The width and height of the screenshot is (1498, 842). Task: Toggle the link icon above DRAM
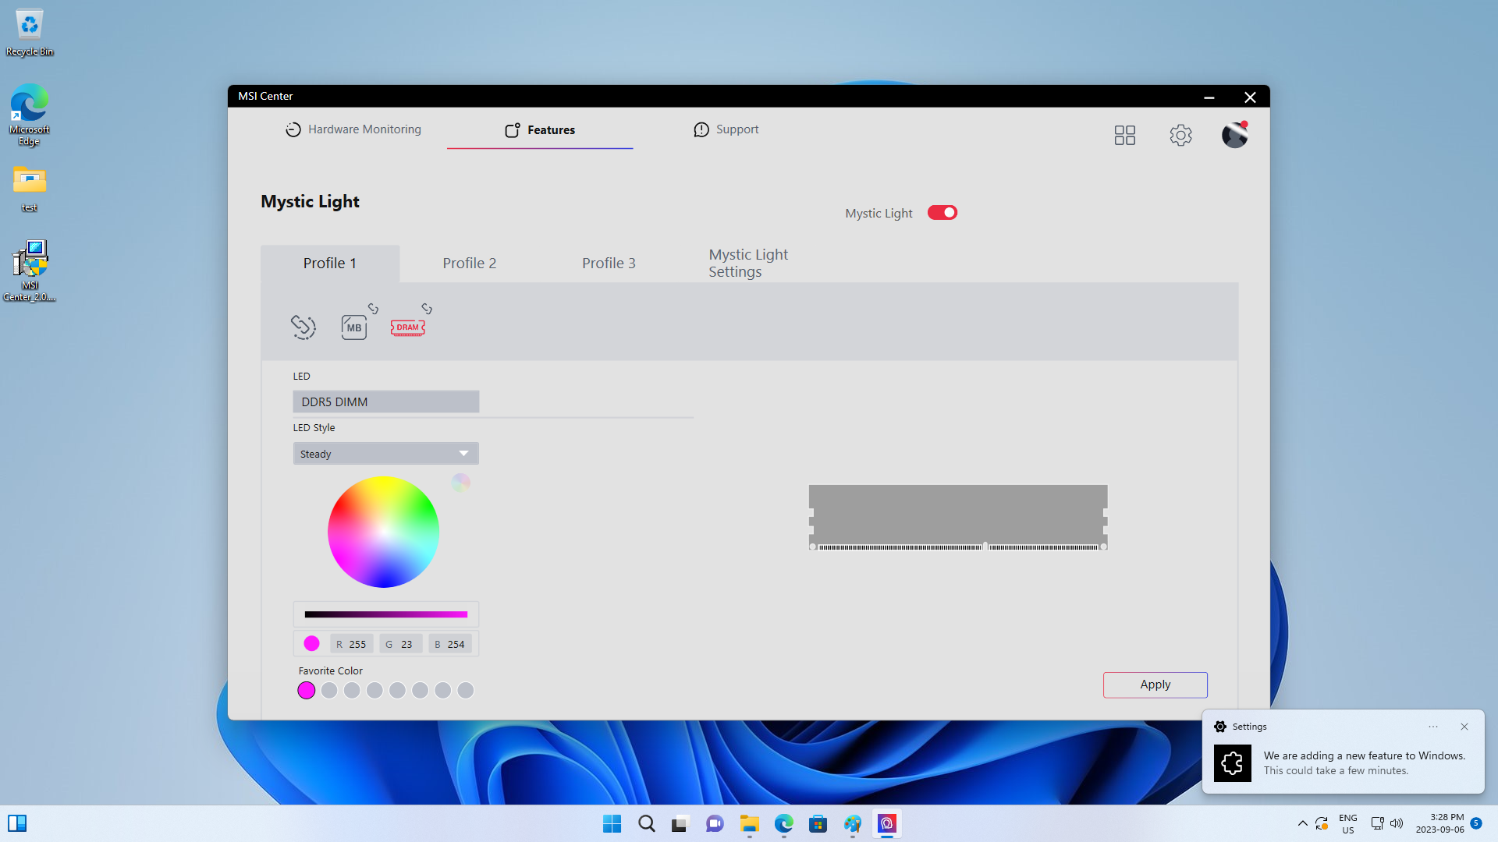427,309
